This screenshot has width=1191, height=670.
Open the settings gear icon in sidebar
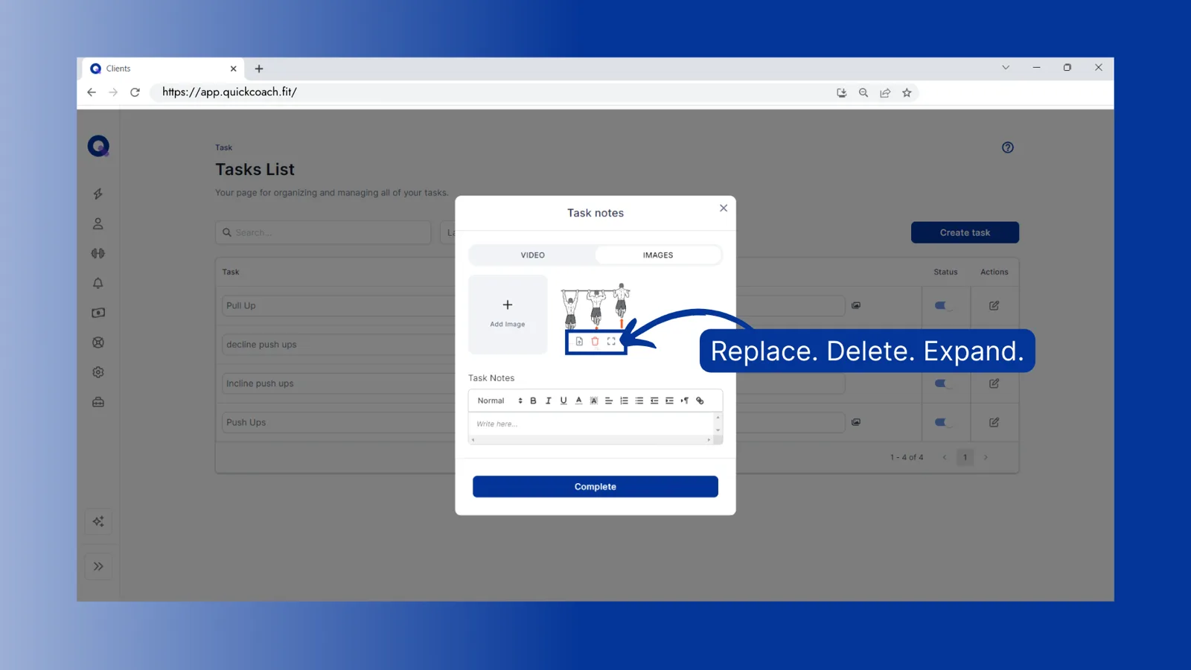click(98, 372)
